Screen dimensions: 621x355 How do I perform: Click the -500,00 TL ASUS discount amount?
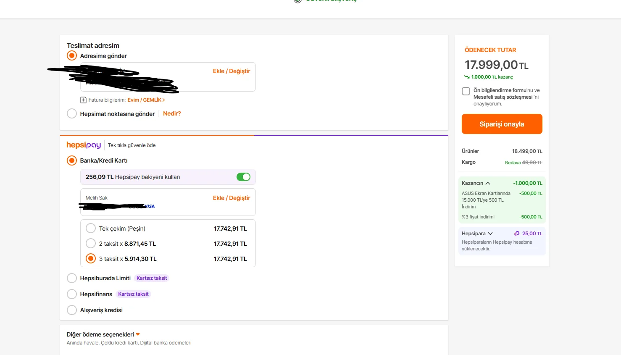click(x=531, y=193)
